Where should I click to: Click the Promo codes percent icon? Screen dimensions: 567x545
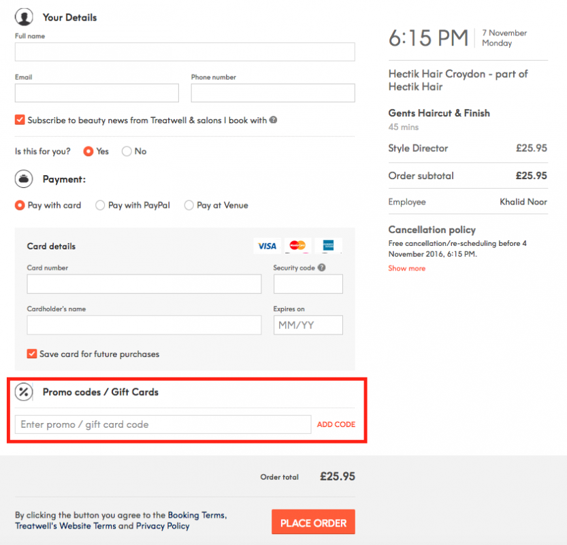click(24, 392)
